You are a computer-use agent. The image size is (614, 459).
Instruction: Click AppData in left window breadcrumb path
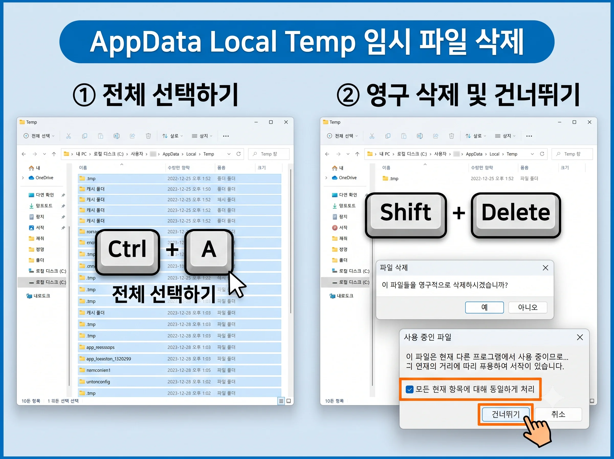click(x=171, y=154)
